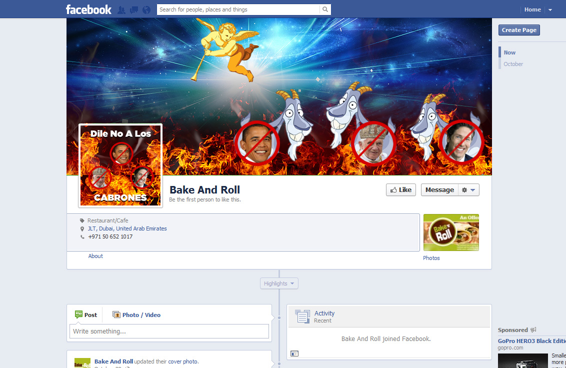Open the notifications globe icon

coord(146,10)
